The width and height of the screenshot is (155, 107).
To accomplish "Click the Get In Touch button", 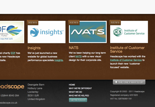I will coord(78,100).
